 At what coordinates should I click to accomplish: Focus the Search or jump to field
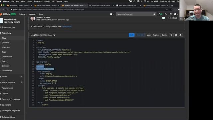(x=136, y=14)
